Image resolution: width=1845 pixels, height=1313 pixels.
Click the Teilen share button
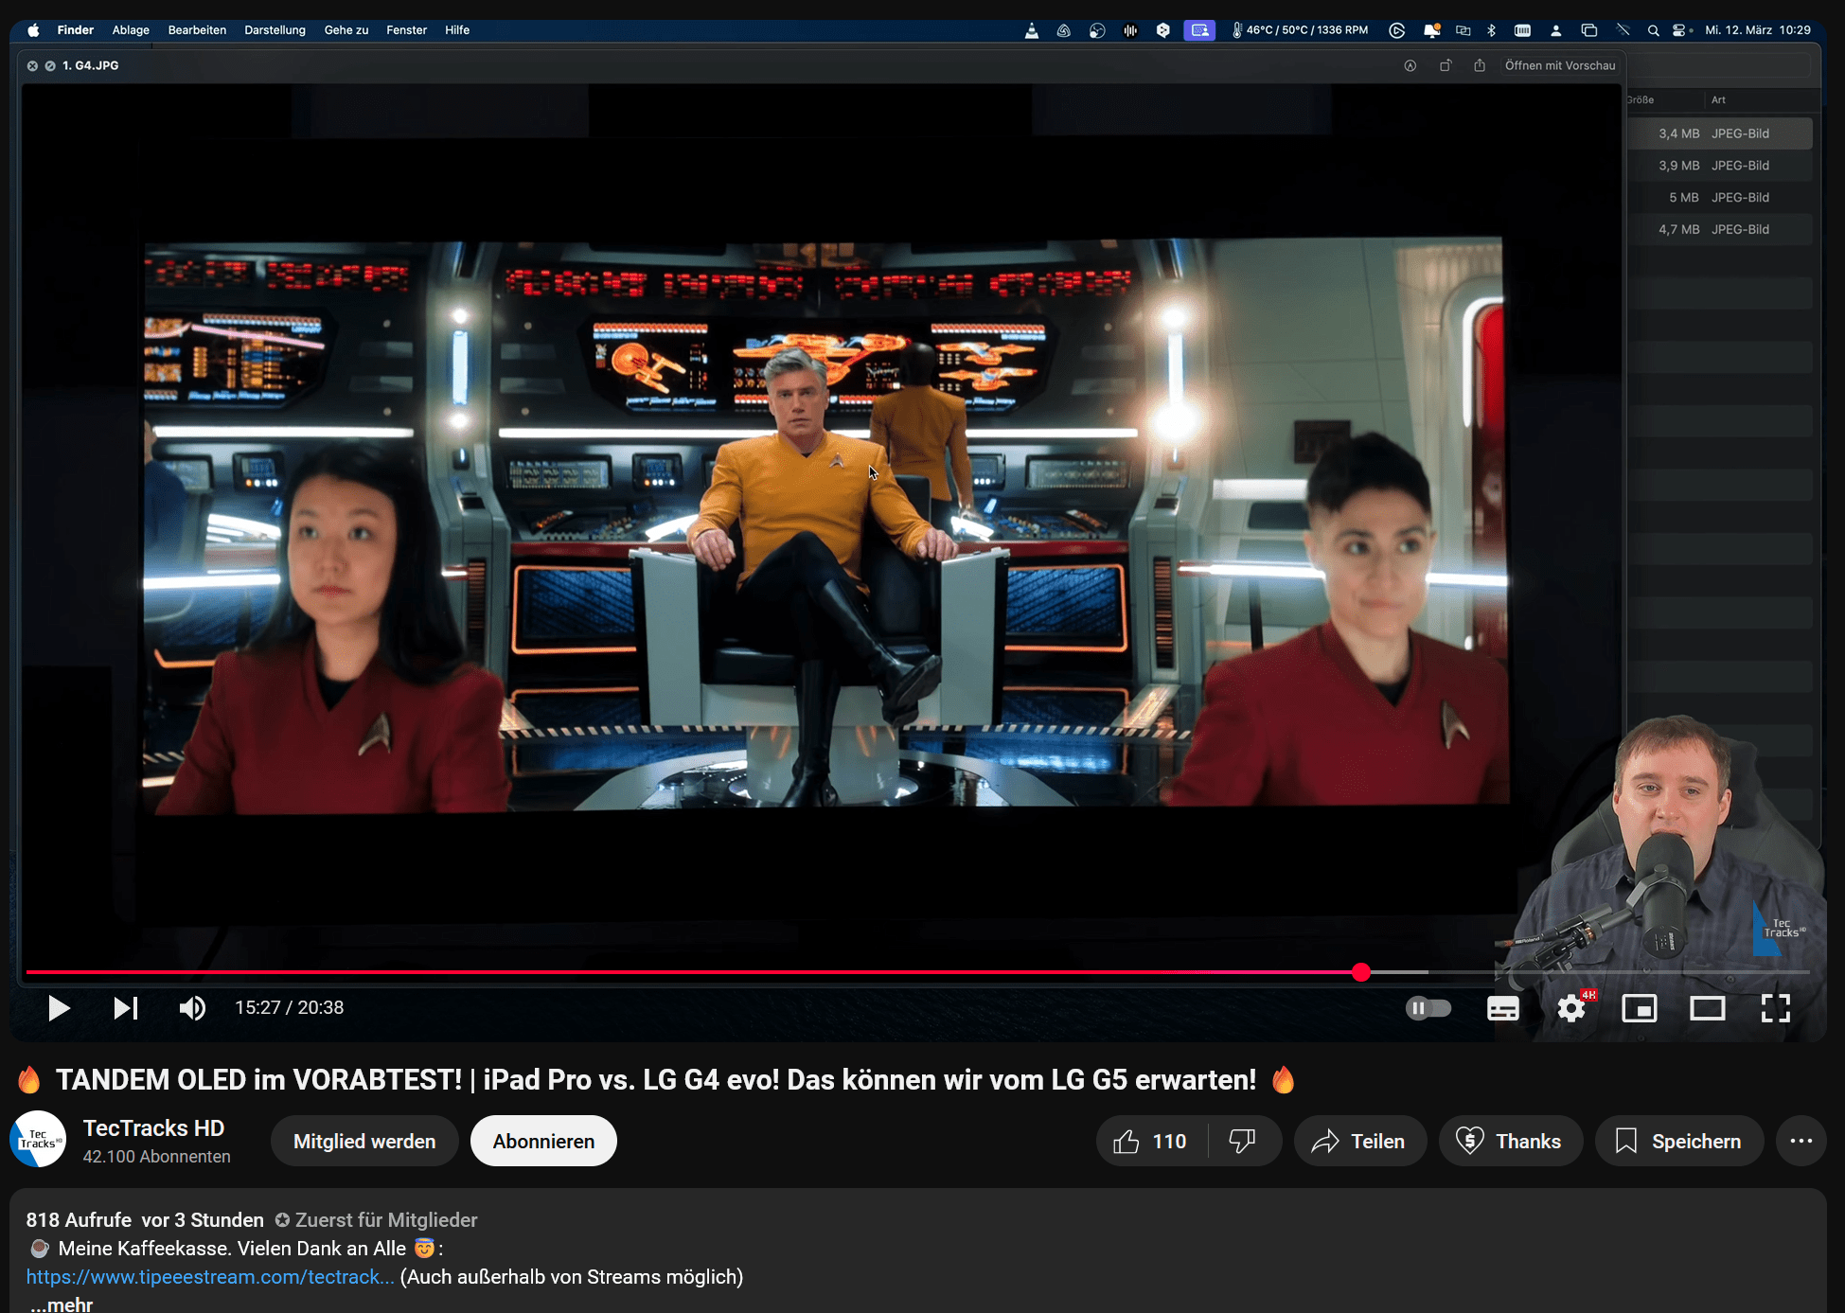[x=1359, y=1141]
